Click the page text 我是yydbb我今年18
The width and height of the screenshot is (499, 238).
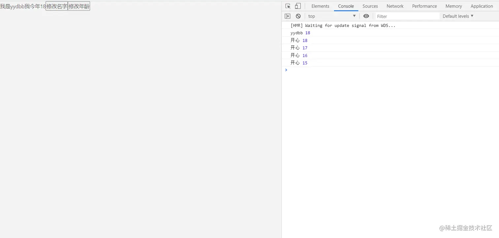[23, 6]
